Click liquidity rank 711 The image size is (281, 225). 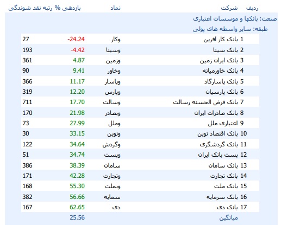tap(27, 102)
